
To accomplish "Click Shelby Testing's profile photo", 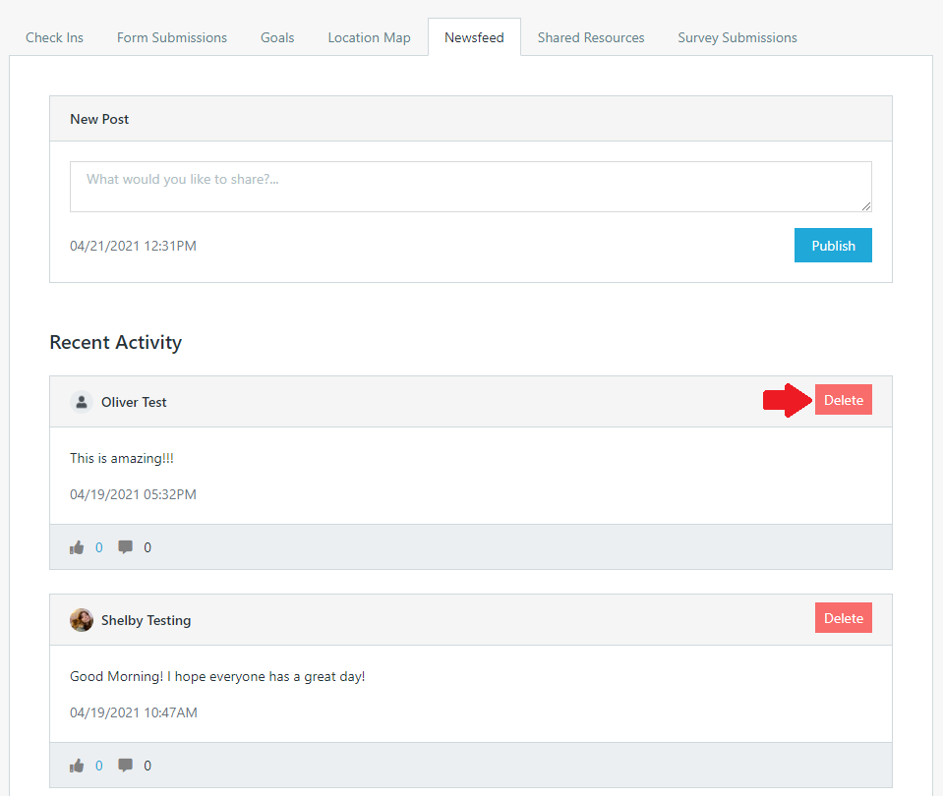I will (x=82, y=620).
